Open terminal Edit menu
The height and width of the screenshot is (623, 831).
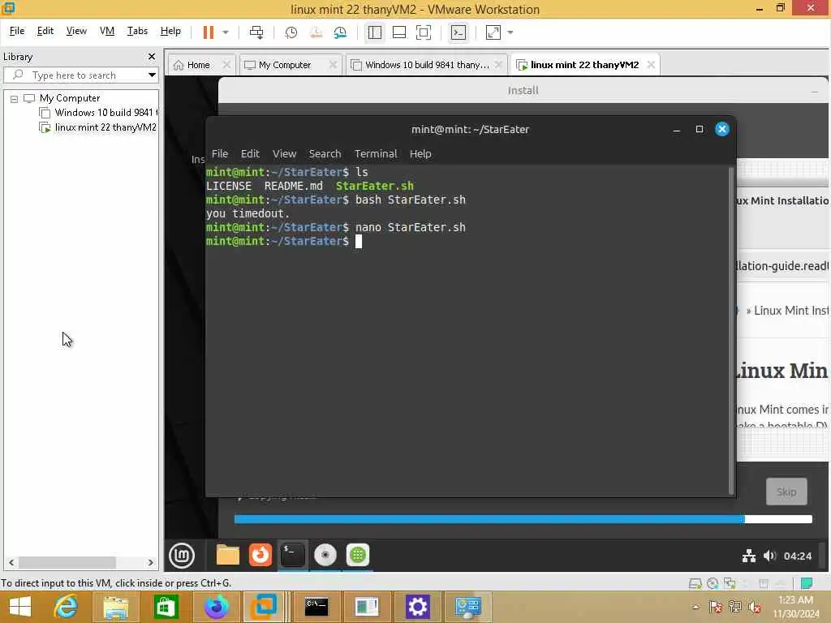250,153
